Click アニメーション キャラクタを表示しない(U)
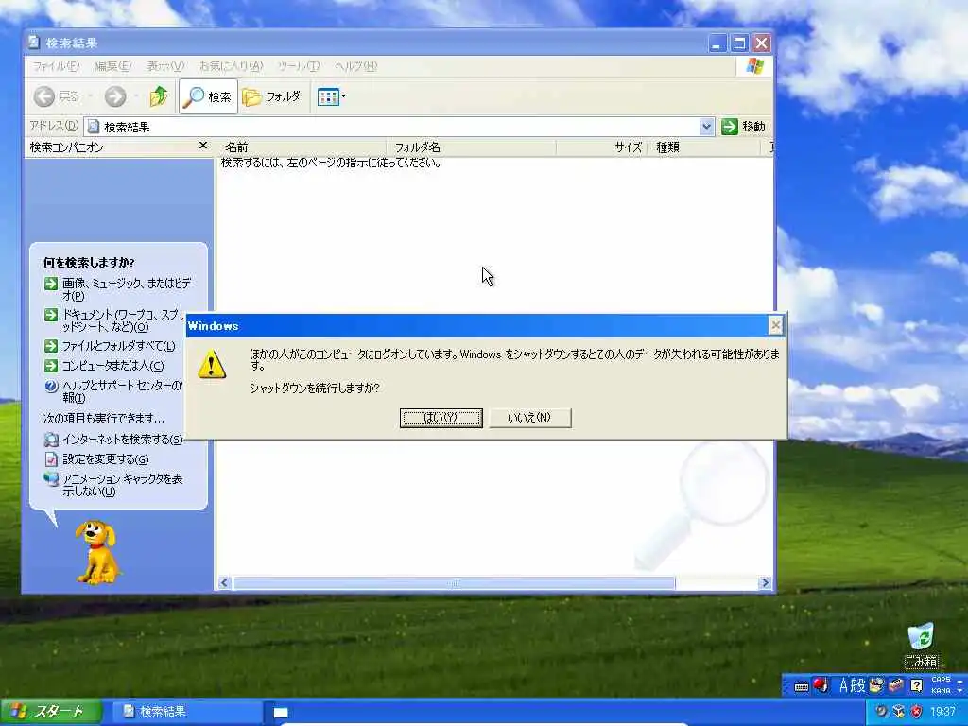968x726 pixels. click(x=113, y=485)
